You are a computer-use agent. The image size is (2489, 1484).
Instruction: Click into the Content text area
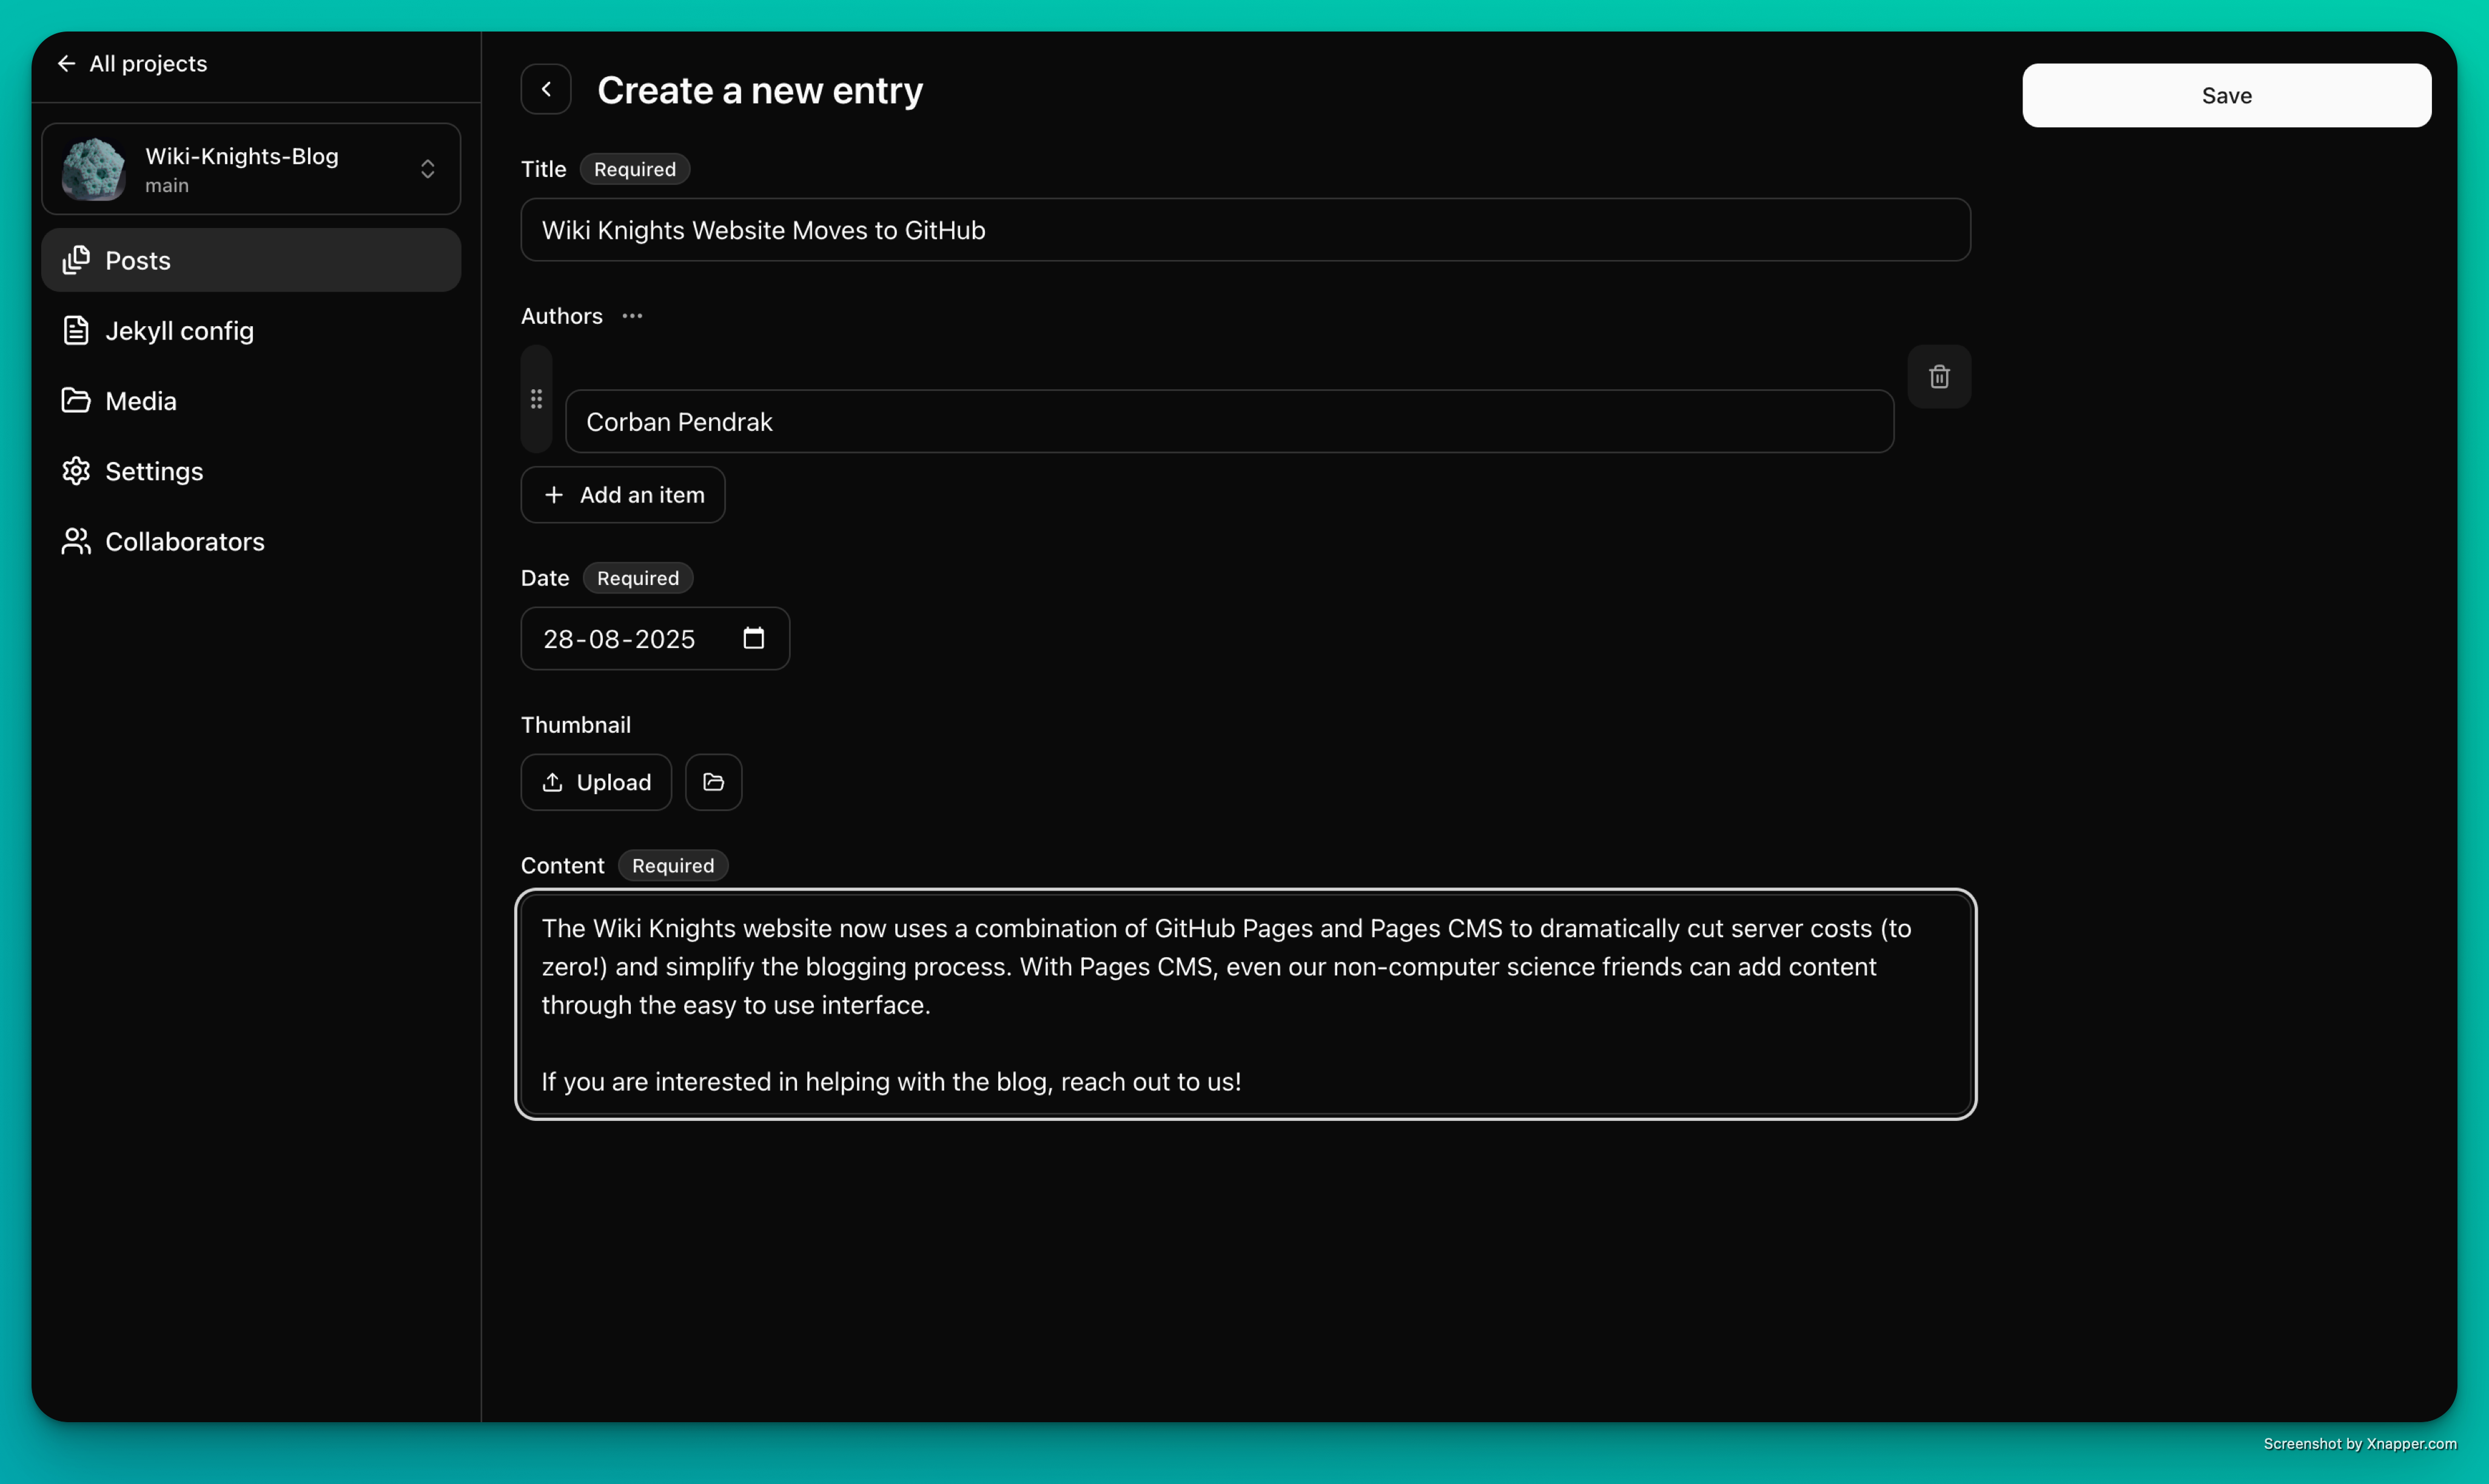tap(1244, 1004)
